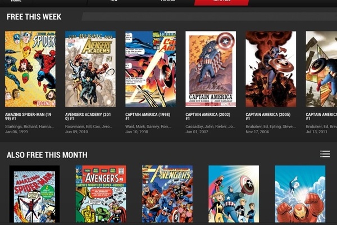Open the Iron Man flying through clouds cover
Viewport: 337px width, 225px height.
coord(300,193)
